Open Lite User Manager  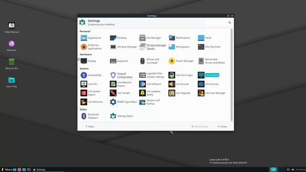[211, 93]
